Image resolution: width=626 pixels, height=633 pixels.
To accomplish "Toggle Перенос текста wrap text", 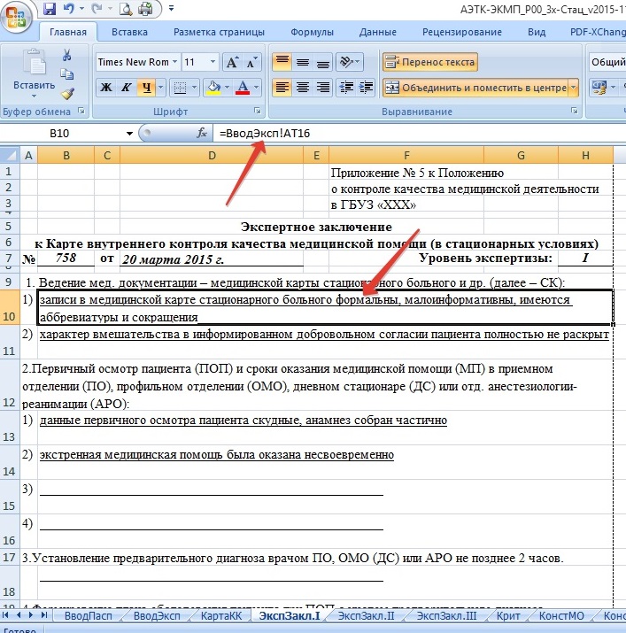I will (429, 62).
